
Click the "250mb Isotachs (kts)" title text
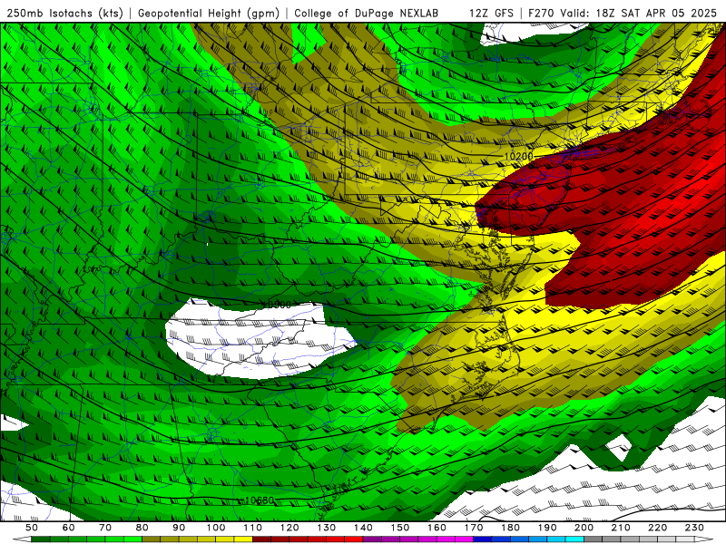(65, 13)
